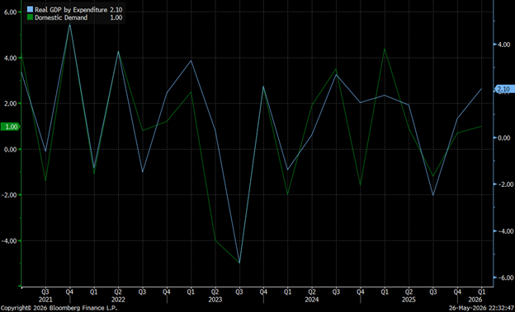
Task: Click 2.00 on the left green axis
Action: tap(11, 104)
